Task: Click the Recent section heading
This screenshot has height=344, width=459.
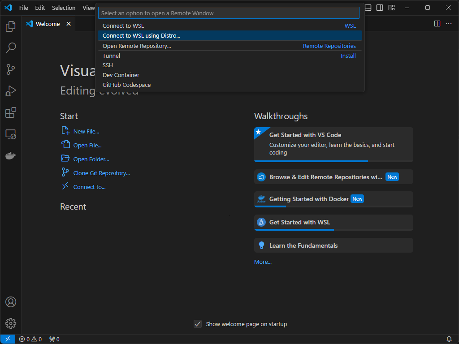Action: [x=73, y=207]
